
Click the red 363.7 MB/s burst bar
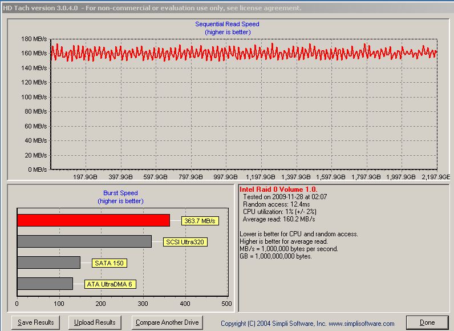pyautogui.click(x=94, y=220)
